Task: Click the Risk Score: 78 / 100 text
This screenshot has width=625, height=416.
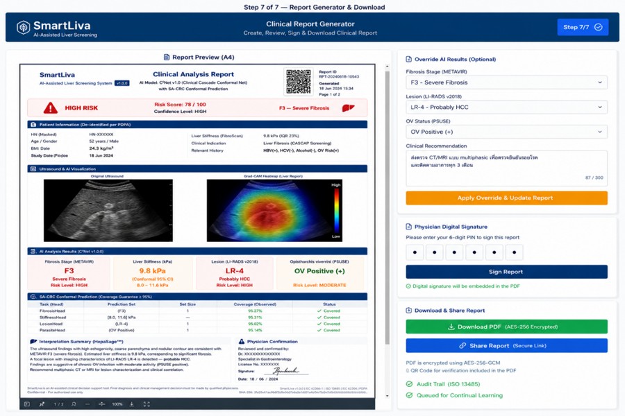Action: [180, 105]
